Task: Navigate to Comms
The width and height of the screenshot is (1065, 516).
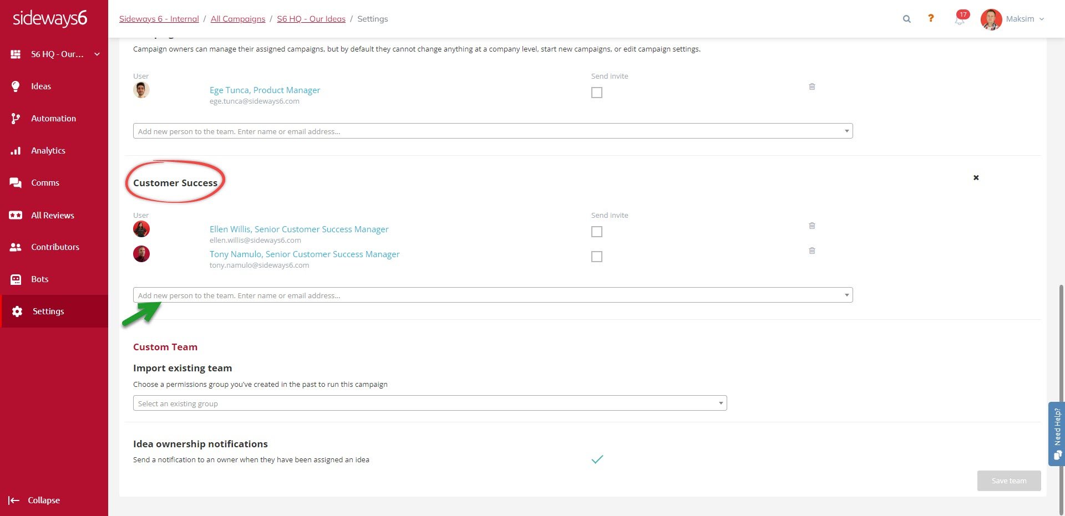Action: tap(45, 183)
